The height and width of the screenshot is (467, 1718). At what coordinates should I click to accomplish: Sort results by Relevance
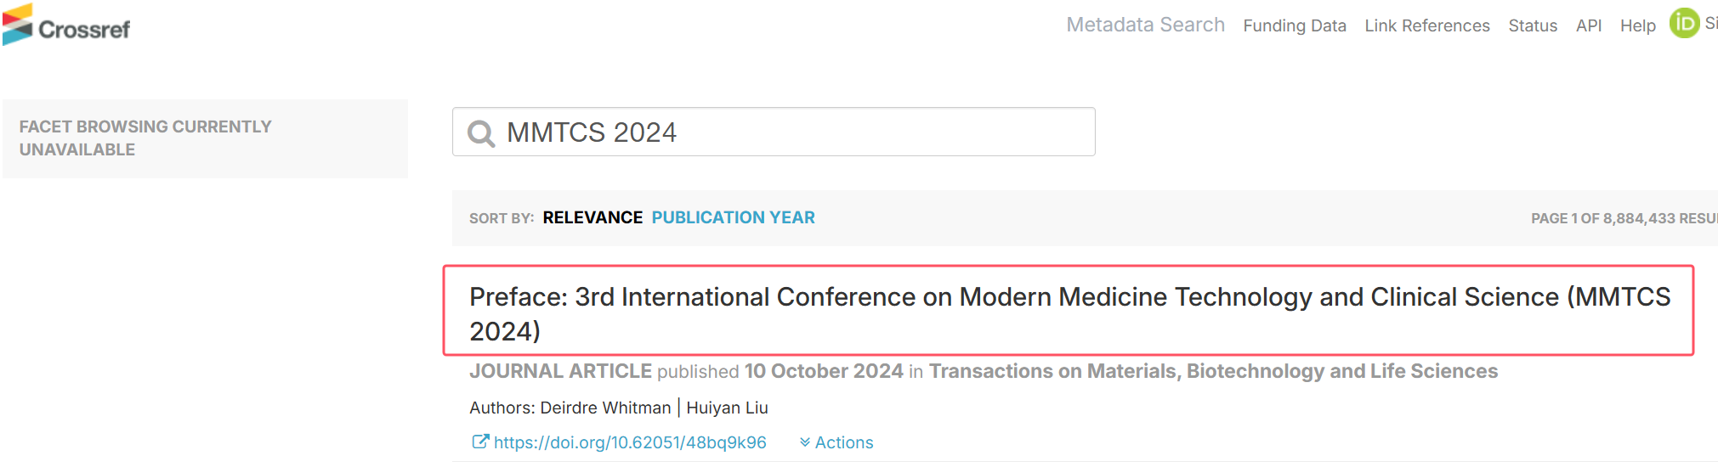tap(593, 217)
